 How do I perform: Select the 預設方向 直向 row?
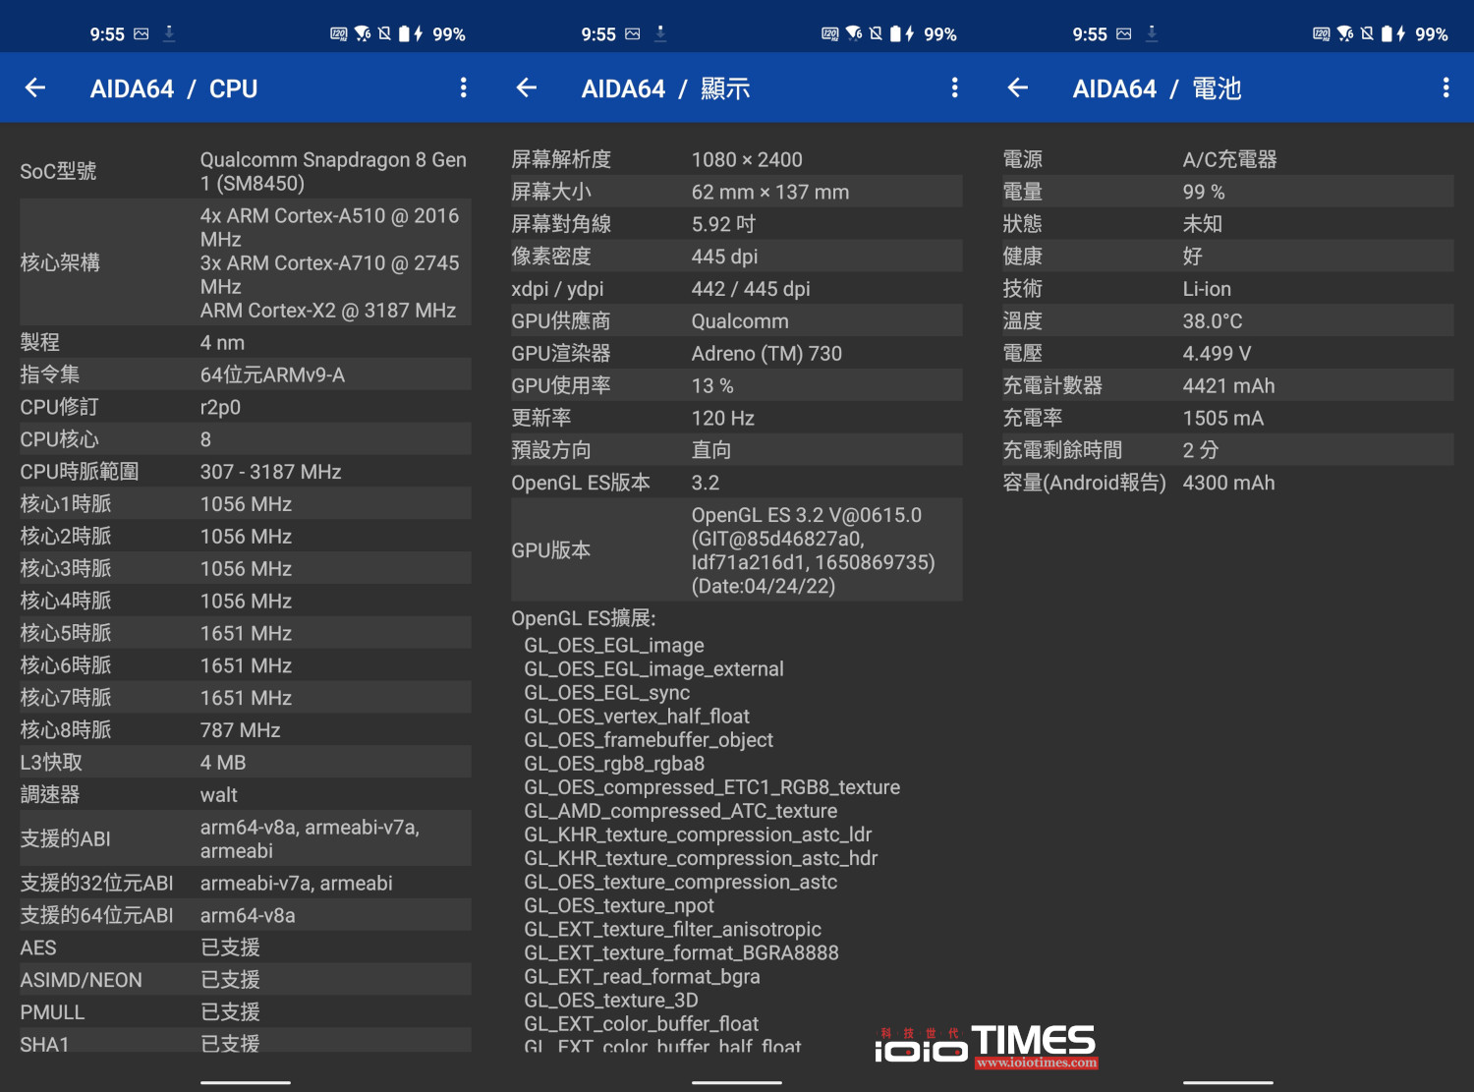point(737,450)
